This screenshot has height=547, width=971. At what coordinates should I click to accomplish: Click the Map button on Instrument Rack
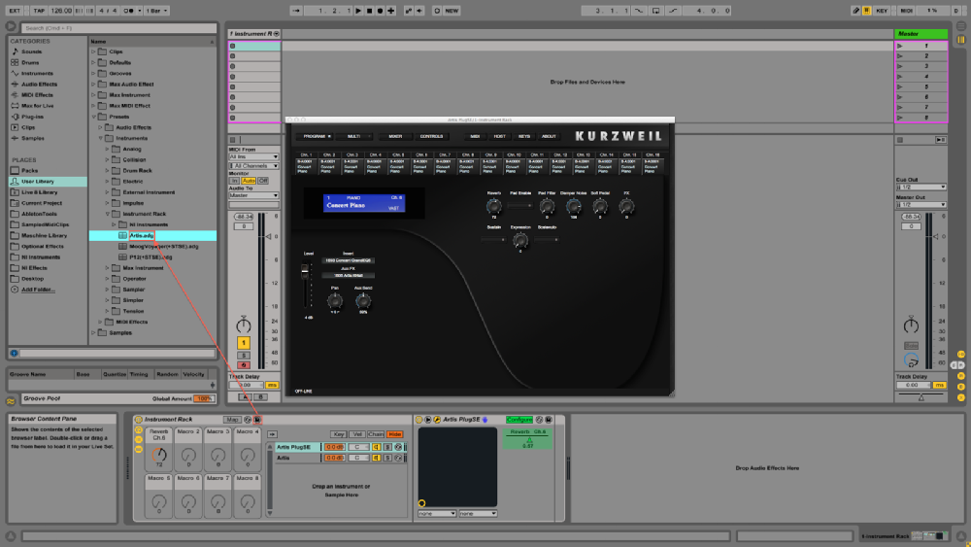tap(232, 420)
